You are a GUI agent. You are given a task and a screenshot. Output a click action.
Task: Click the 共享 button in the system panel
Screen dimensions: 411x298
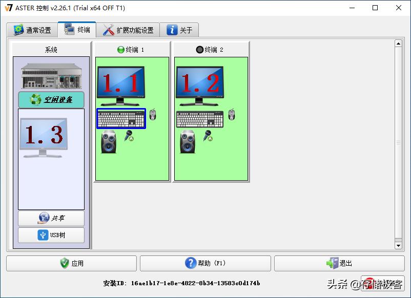point(50,218)
